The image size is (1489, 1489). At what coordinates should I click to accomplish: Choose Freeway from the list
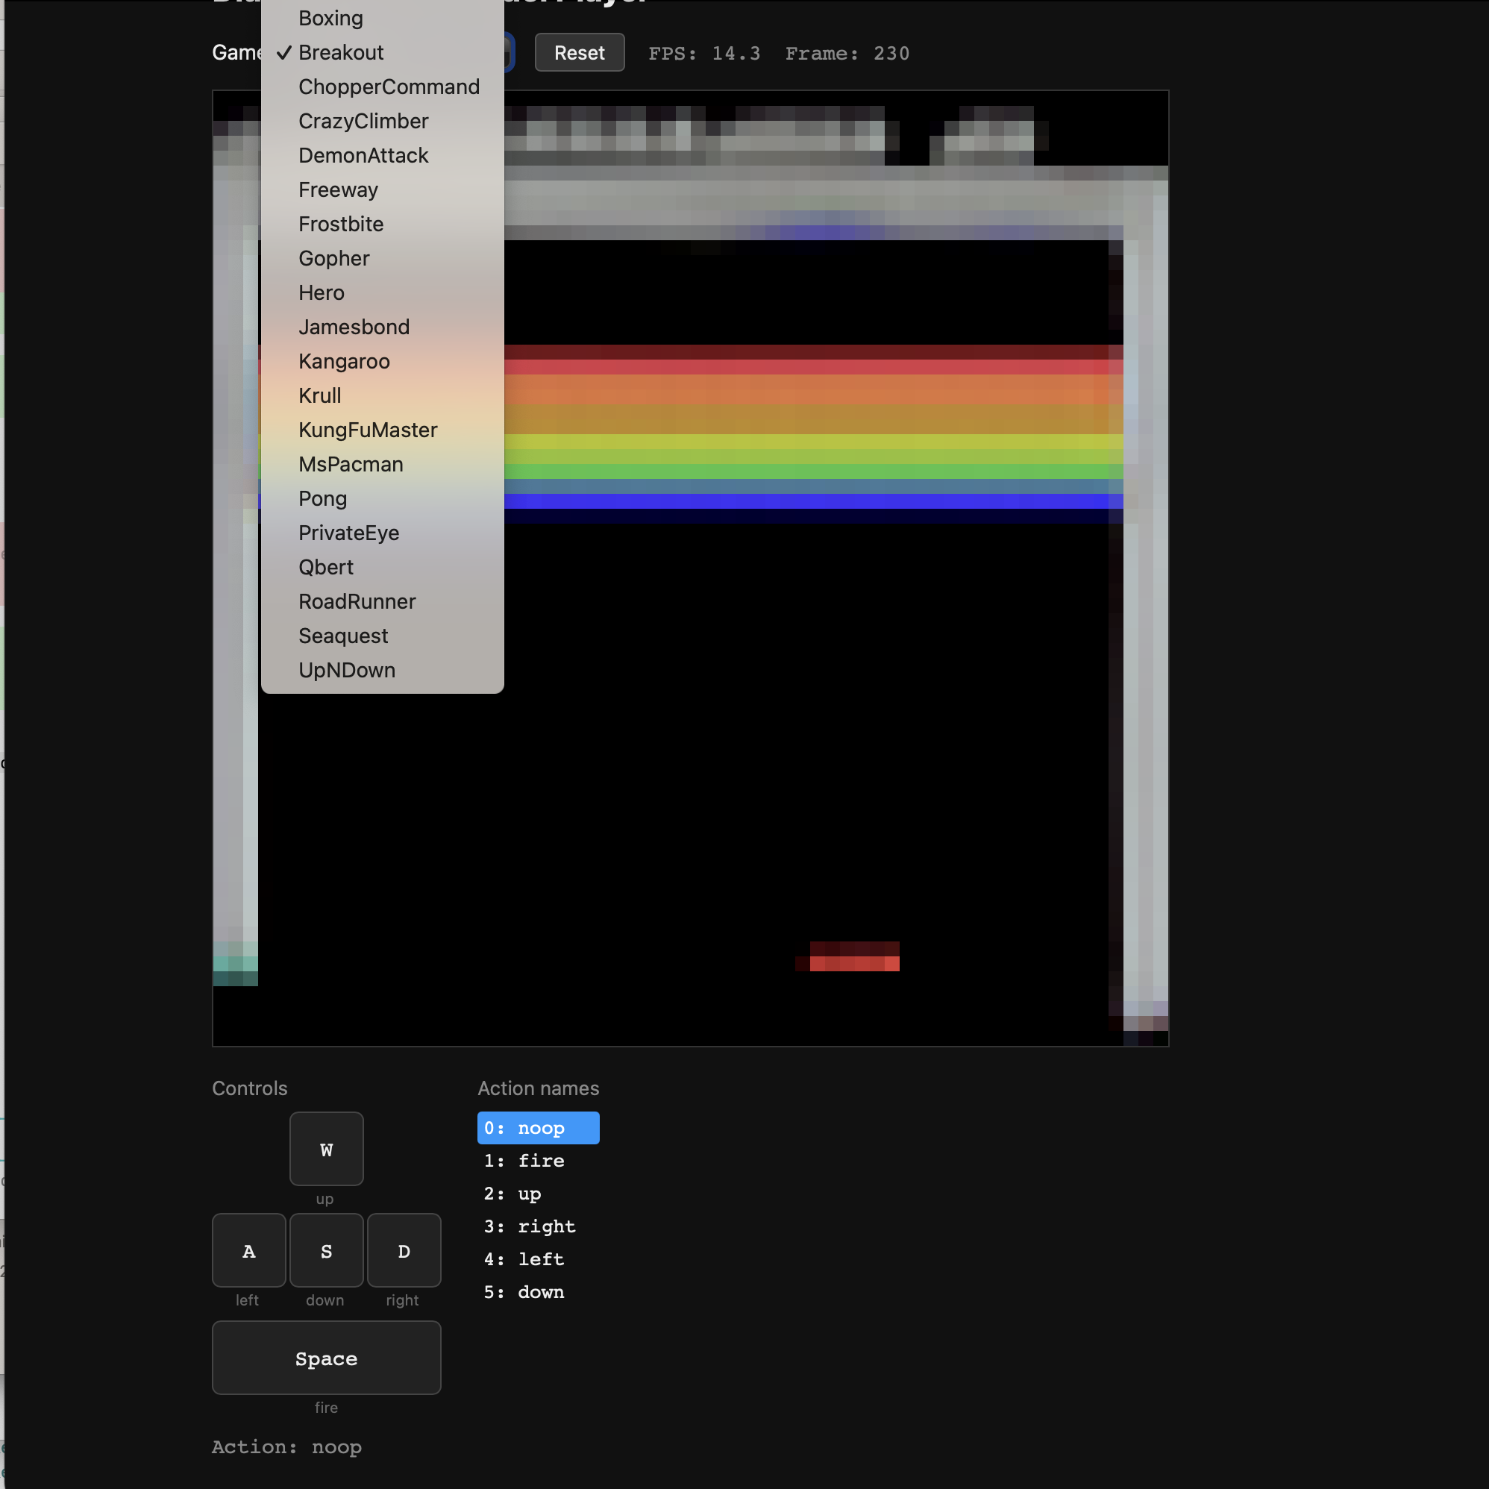[x=382, y=189]
